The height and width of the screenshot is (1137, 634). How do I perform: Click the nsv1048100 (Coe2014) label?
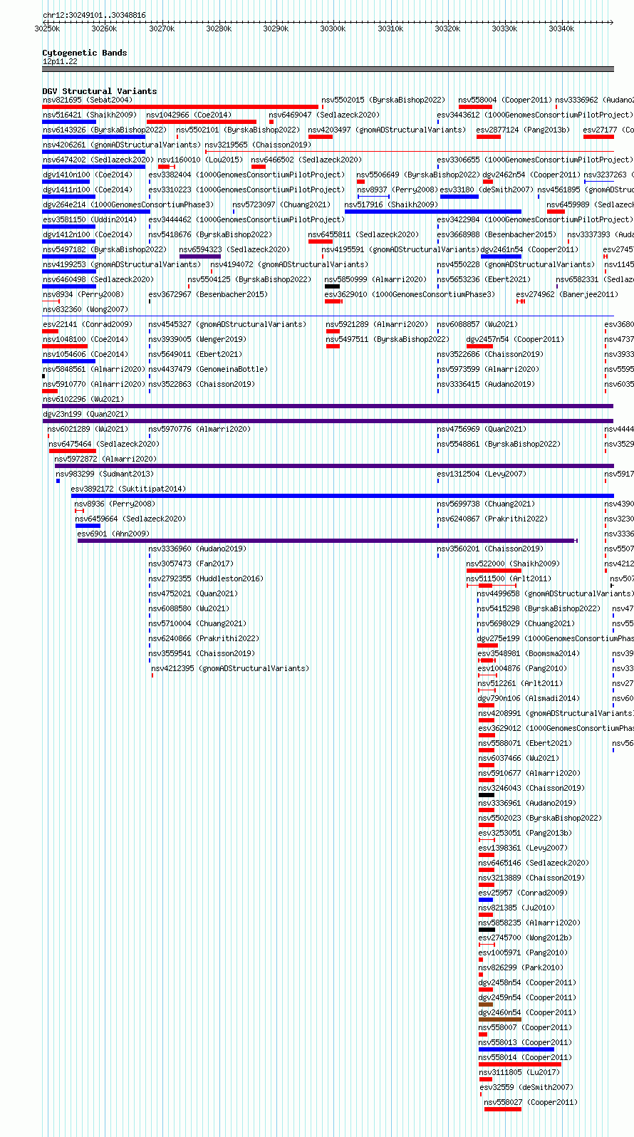[x=85, y=339]
